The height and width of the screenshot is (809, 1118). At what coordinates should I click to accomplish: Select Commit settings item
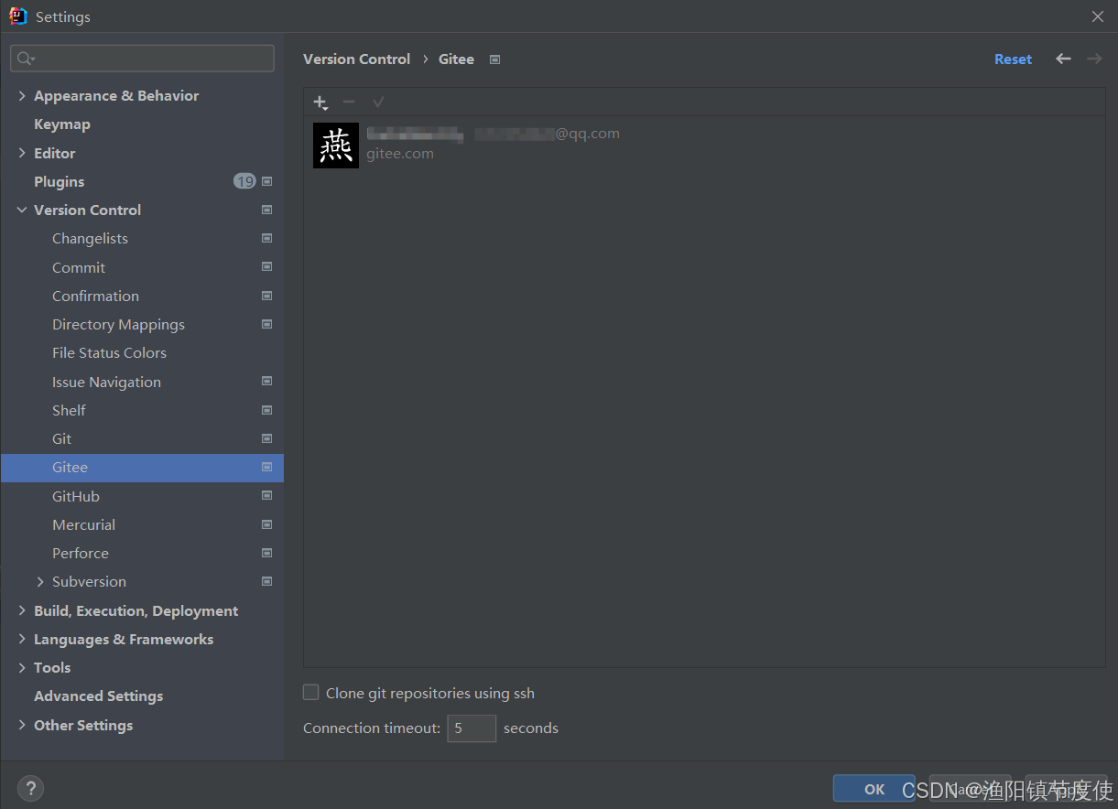[79, 267]
